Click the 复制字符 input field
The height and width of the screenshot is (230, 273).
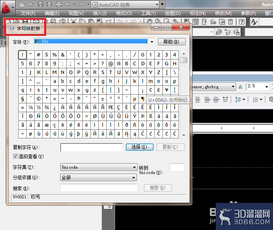tap(92, 148)
